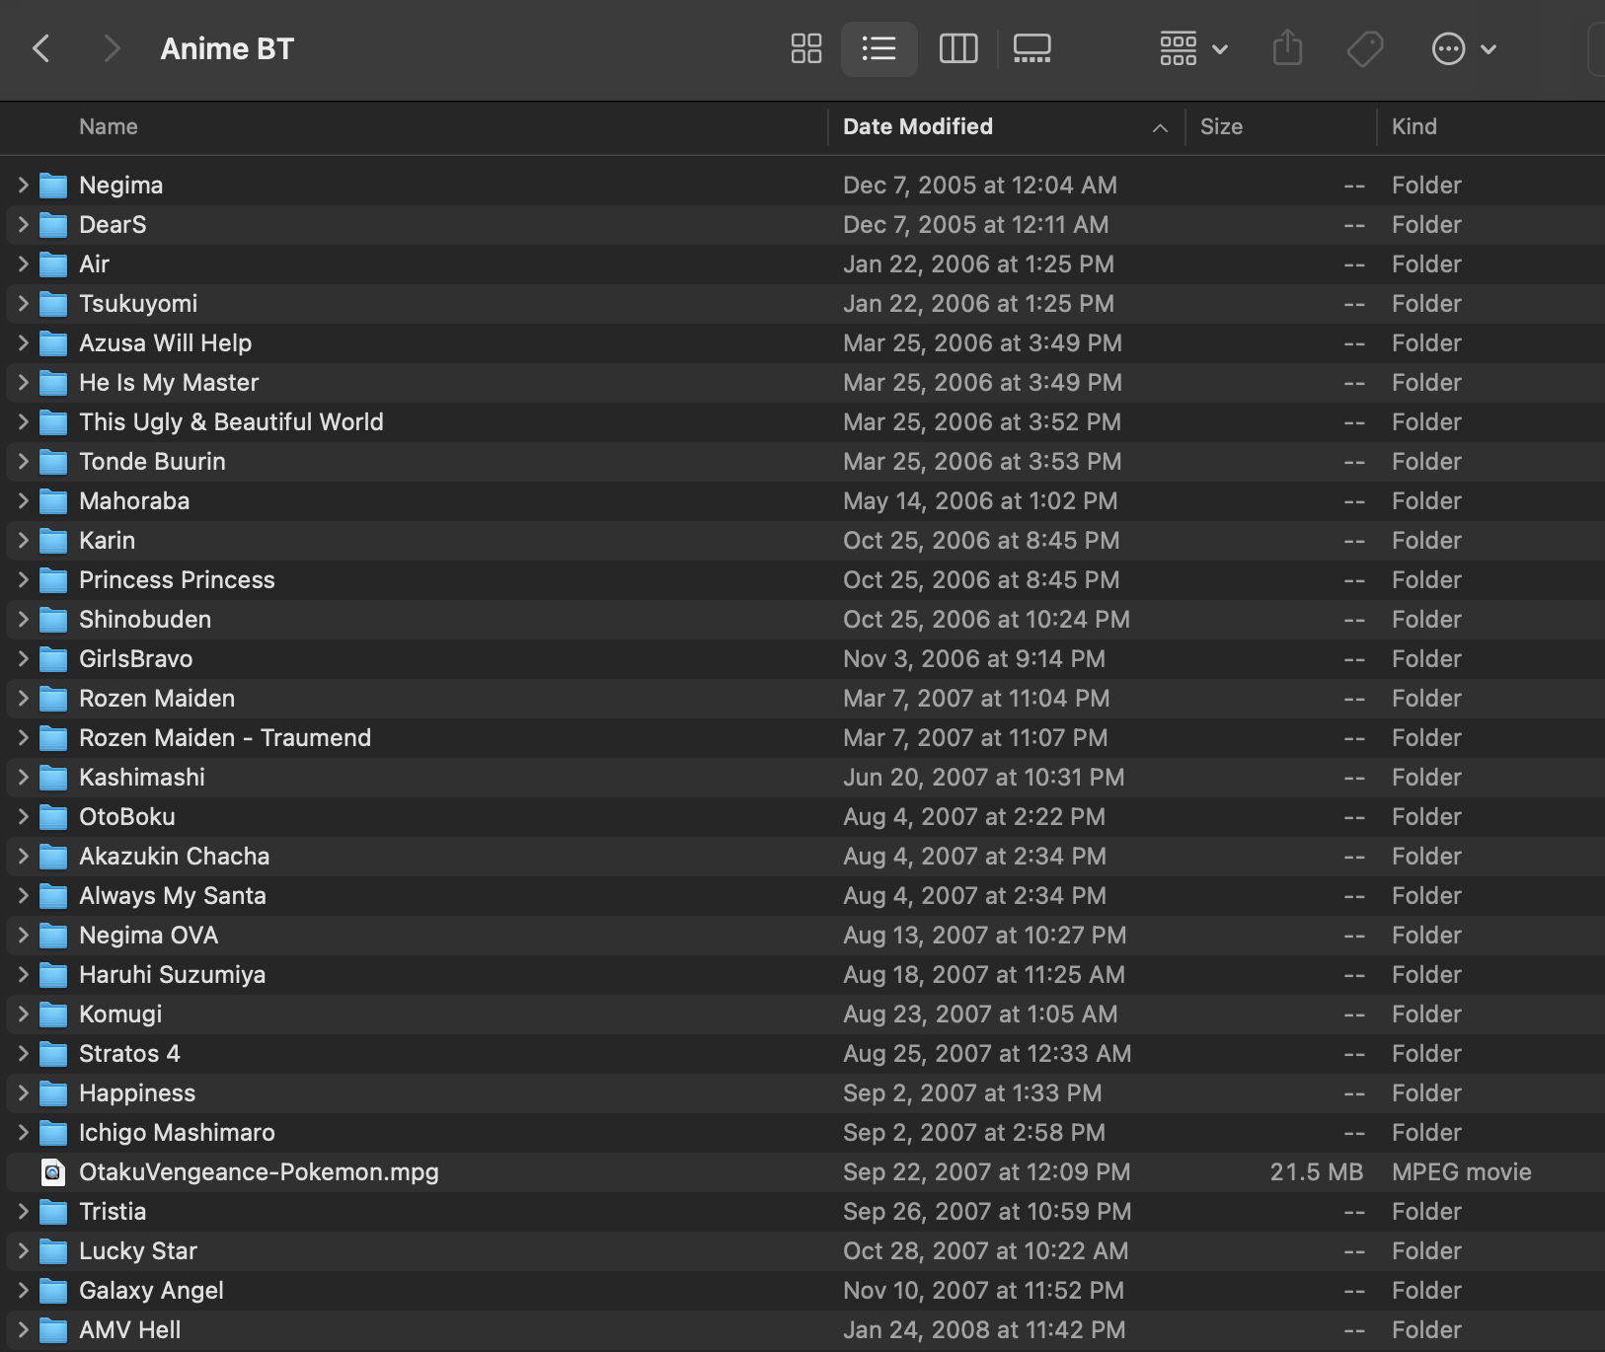
Task: Expand the DearS folder
Action: pos(23,224)
